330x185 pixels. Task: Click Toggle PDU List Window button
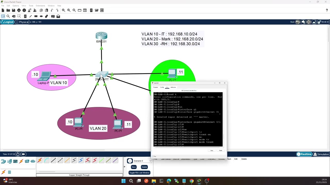tap(139, 173)
